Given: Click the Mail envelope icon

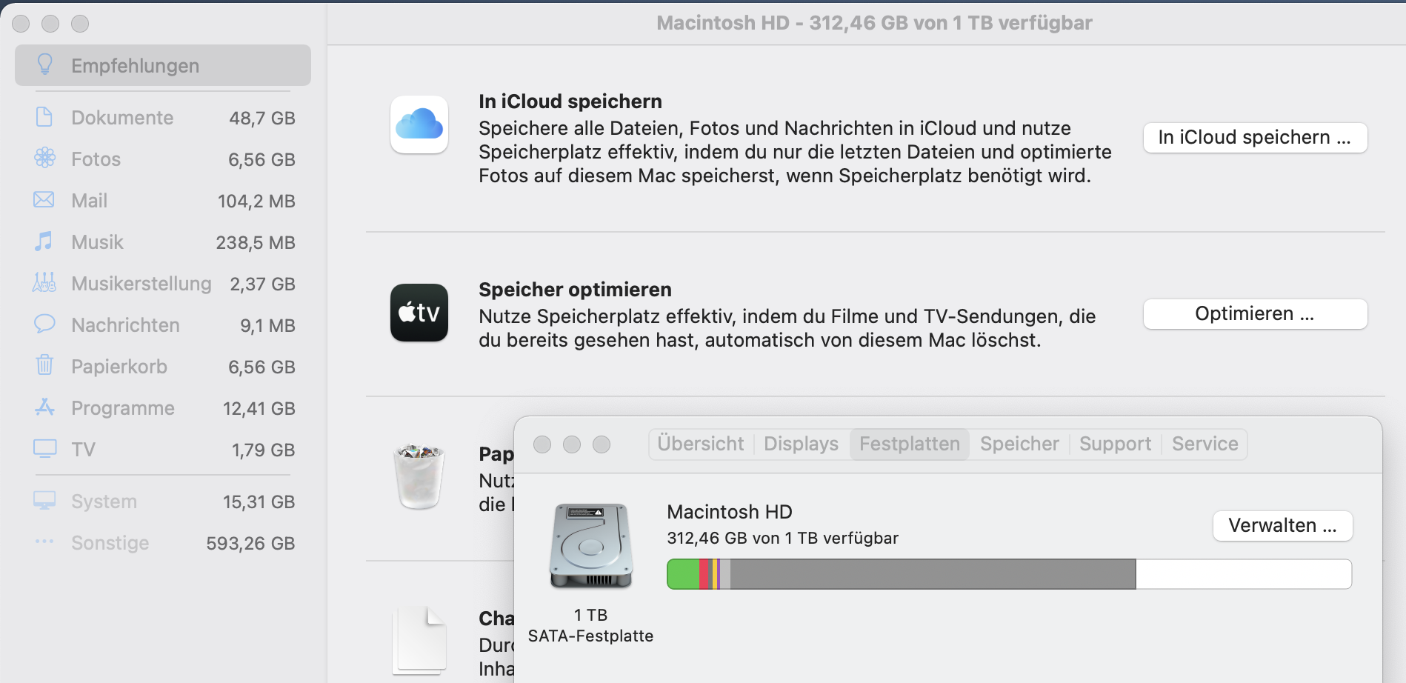Looking at the screenshot, I should coord(44,200).
